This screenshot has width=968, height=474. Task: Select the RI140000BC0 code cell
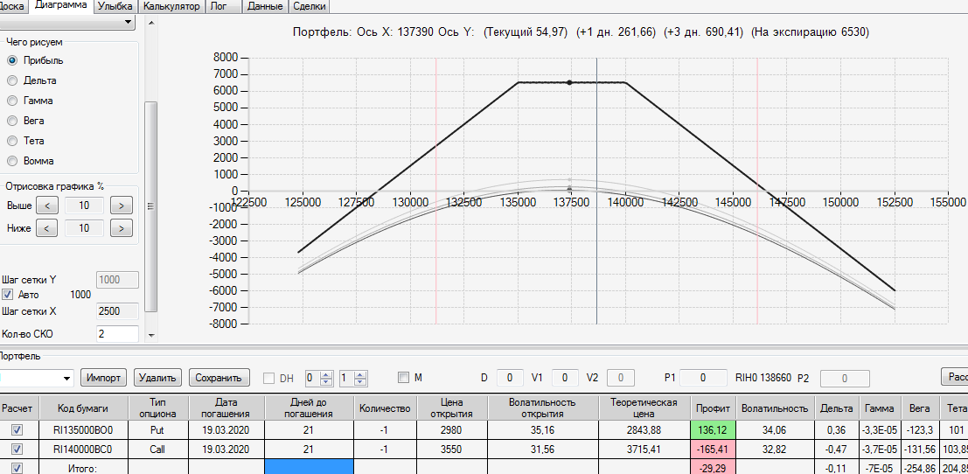83,450
